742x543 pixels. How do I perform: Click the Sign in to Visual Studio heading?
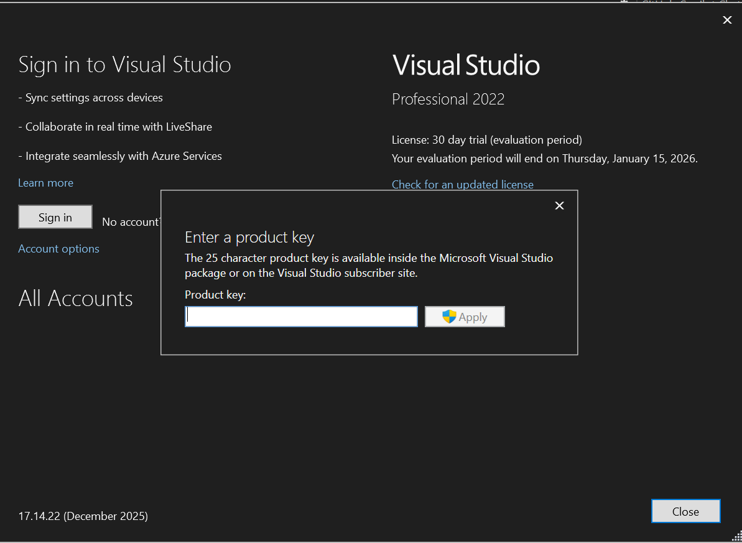(x=124, y=65)
